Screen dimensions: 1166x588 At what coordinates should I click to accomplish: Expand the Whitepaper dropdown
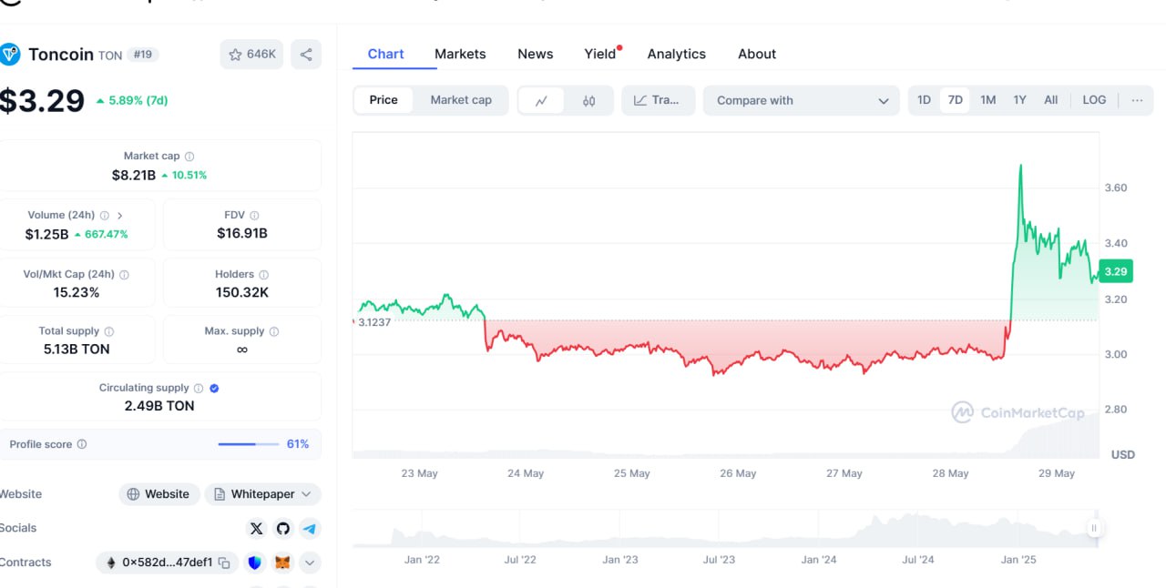[x=262, y=494]
